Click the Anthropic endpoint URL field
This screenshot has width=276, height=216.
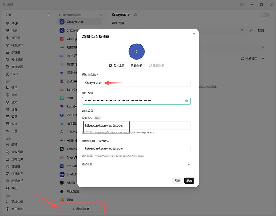(136, 149)
